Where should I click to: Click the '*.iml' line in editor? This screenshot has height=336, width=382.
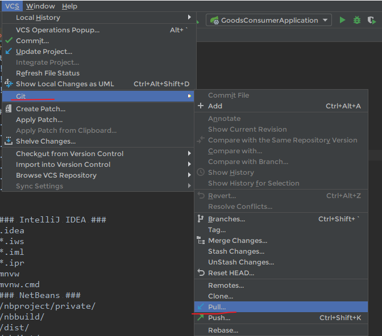coord(12,252)
